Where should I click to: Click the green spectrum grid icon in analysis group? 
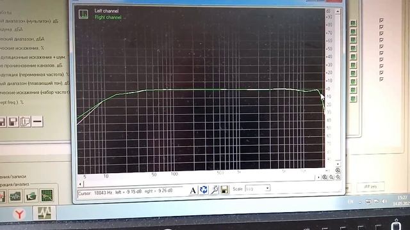coord(47,195)
